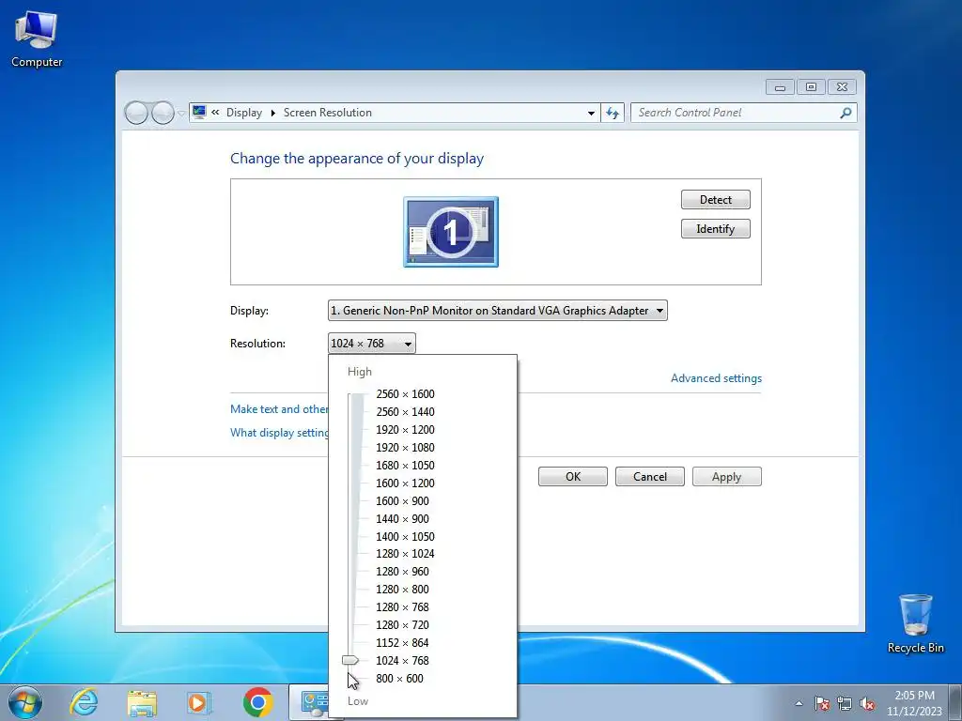962x721 pixels.
Task: Click the Screen Resolution breadcrumb
Action: [x=328, y=113]
